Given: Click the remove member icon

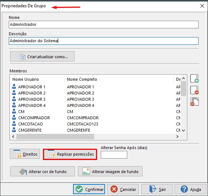Looking at the screenshot, I should [x=195, y=90].
